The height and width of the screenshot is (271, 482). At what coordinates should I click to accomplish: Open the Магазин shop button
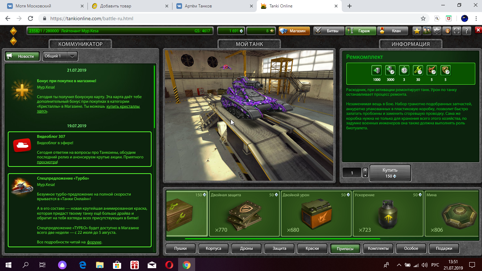tap(294, 31)
